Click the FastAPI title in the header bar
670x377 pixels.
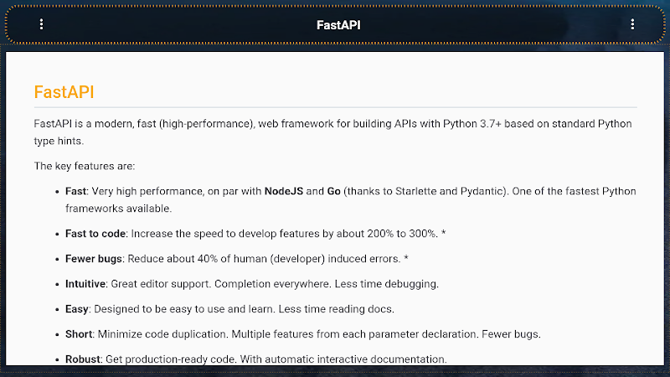338,25
